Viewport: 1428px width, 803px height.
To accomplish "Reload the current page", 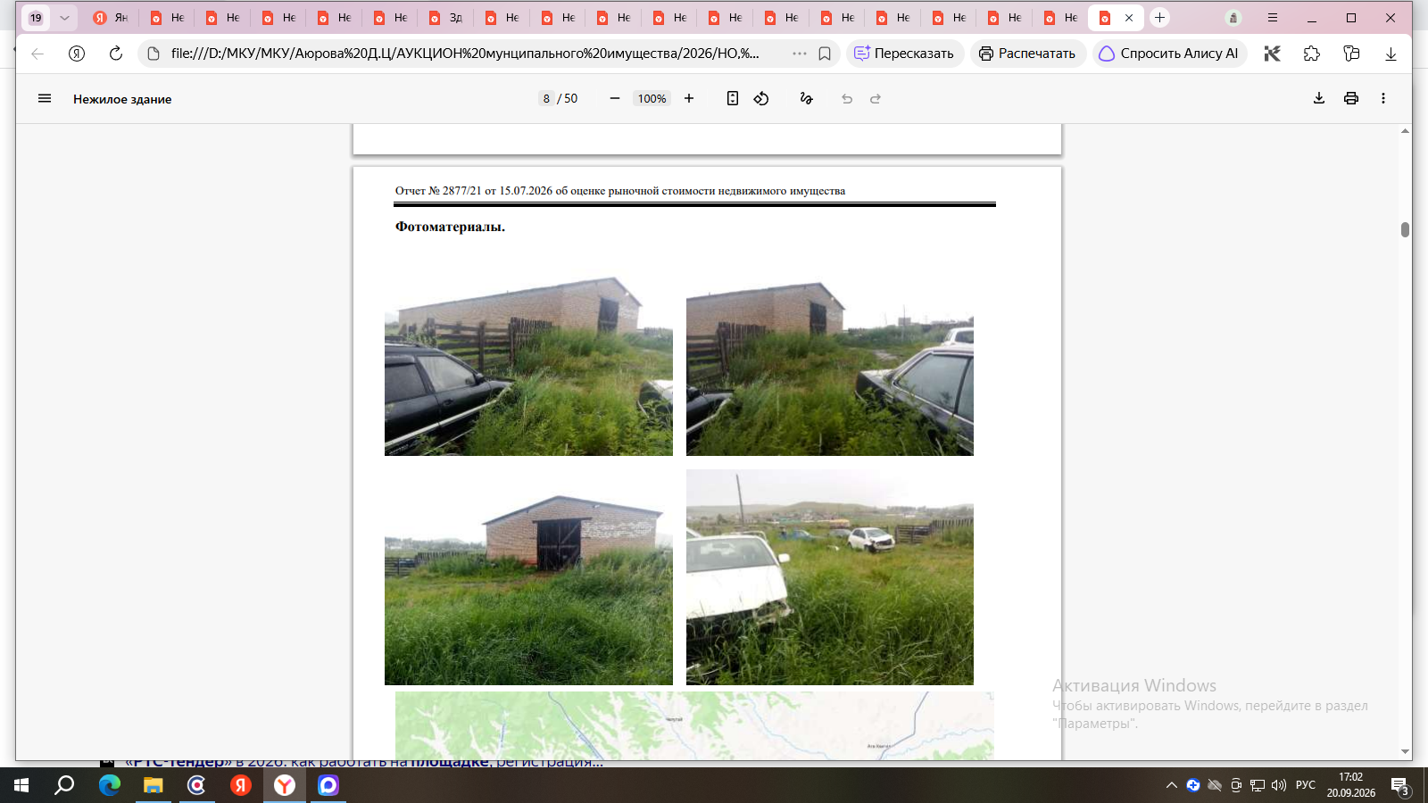I will tap(116, 54).
